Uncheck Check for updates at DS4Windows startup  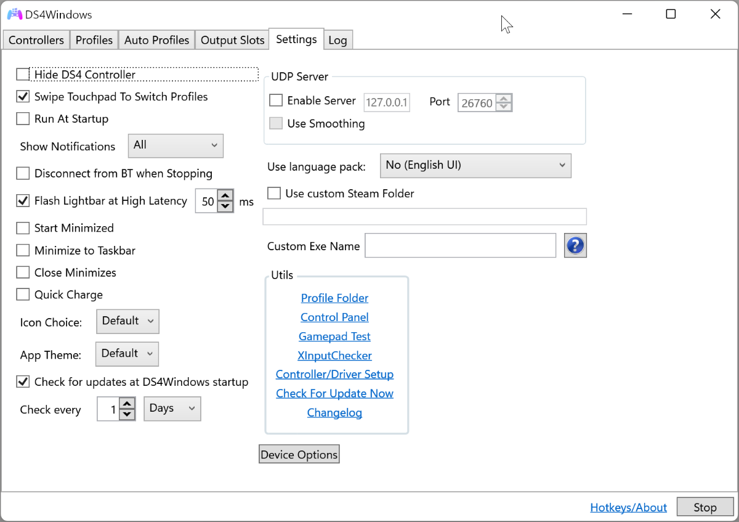23,382
